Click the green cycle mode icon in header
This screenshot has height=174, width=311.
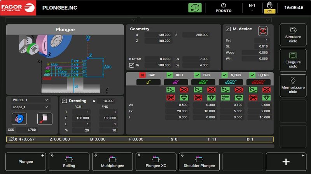pos(195,8)
